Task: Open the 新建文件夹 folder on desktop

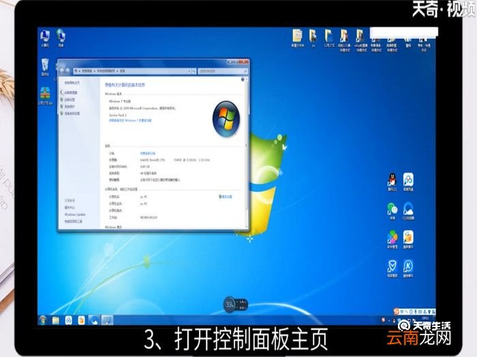Action: [298, 38]
